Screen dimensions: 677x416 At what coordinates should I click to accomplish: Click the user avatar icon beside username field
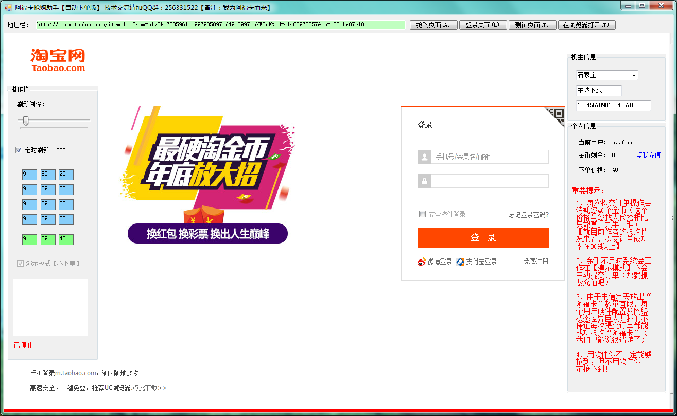click(x=424, y=157)
